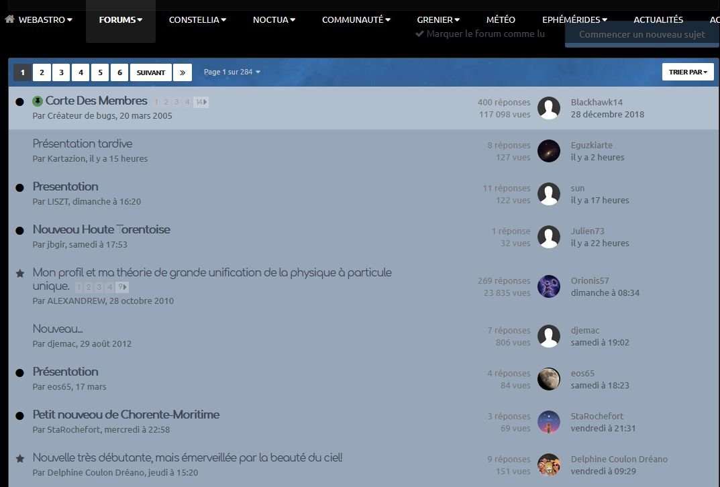Image resolution: width=720 pixels, height=487 pixels.
Task: Click the SUIVANT pagination button
Action: [x=150, y=72]
